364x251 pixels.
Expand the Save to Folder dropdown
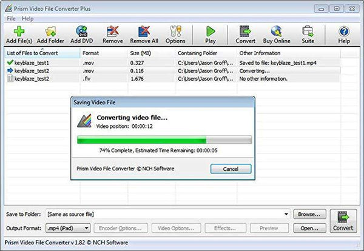click(286, 214)
